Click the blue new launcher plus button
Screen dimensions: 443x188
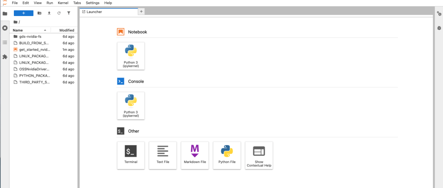pos(23,13)
